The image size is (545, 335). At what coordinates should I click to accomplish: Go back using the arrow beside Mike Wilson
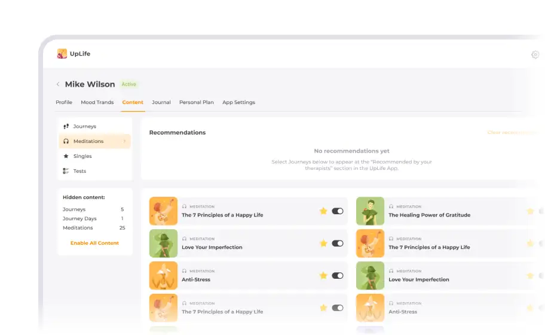click(x=58, y=84)
